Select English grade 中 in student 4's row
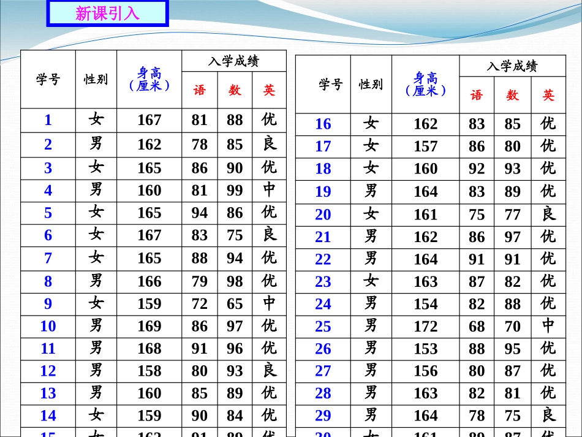Screen dimensions: 582x437 (x=269, y=190)
